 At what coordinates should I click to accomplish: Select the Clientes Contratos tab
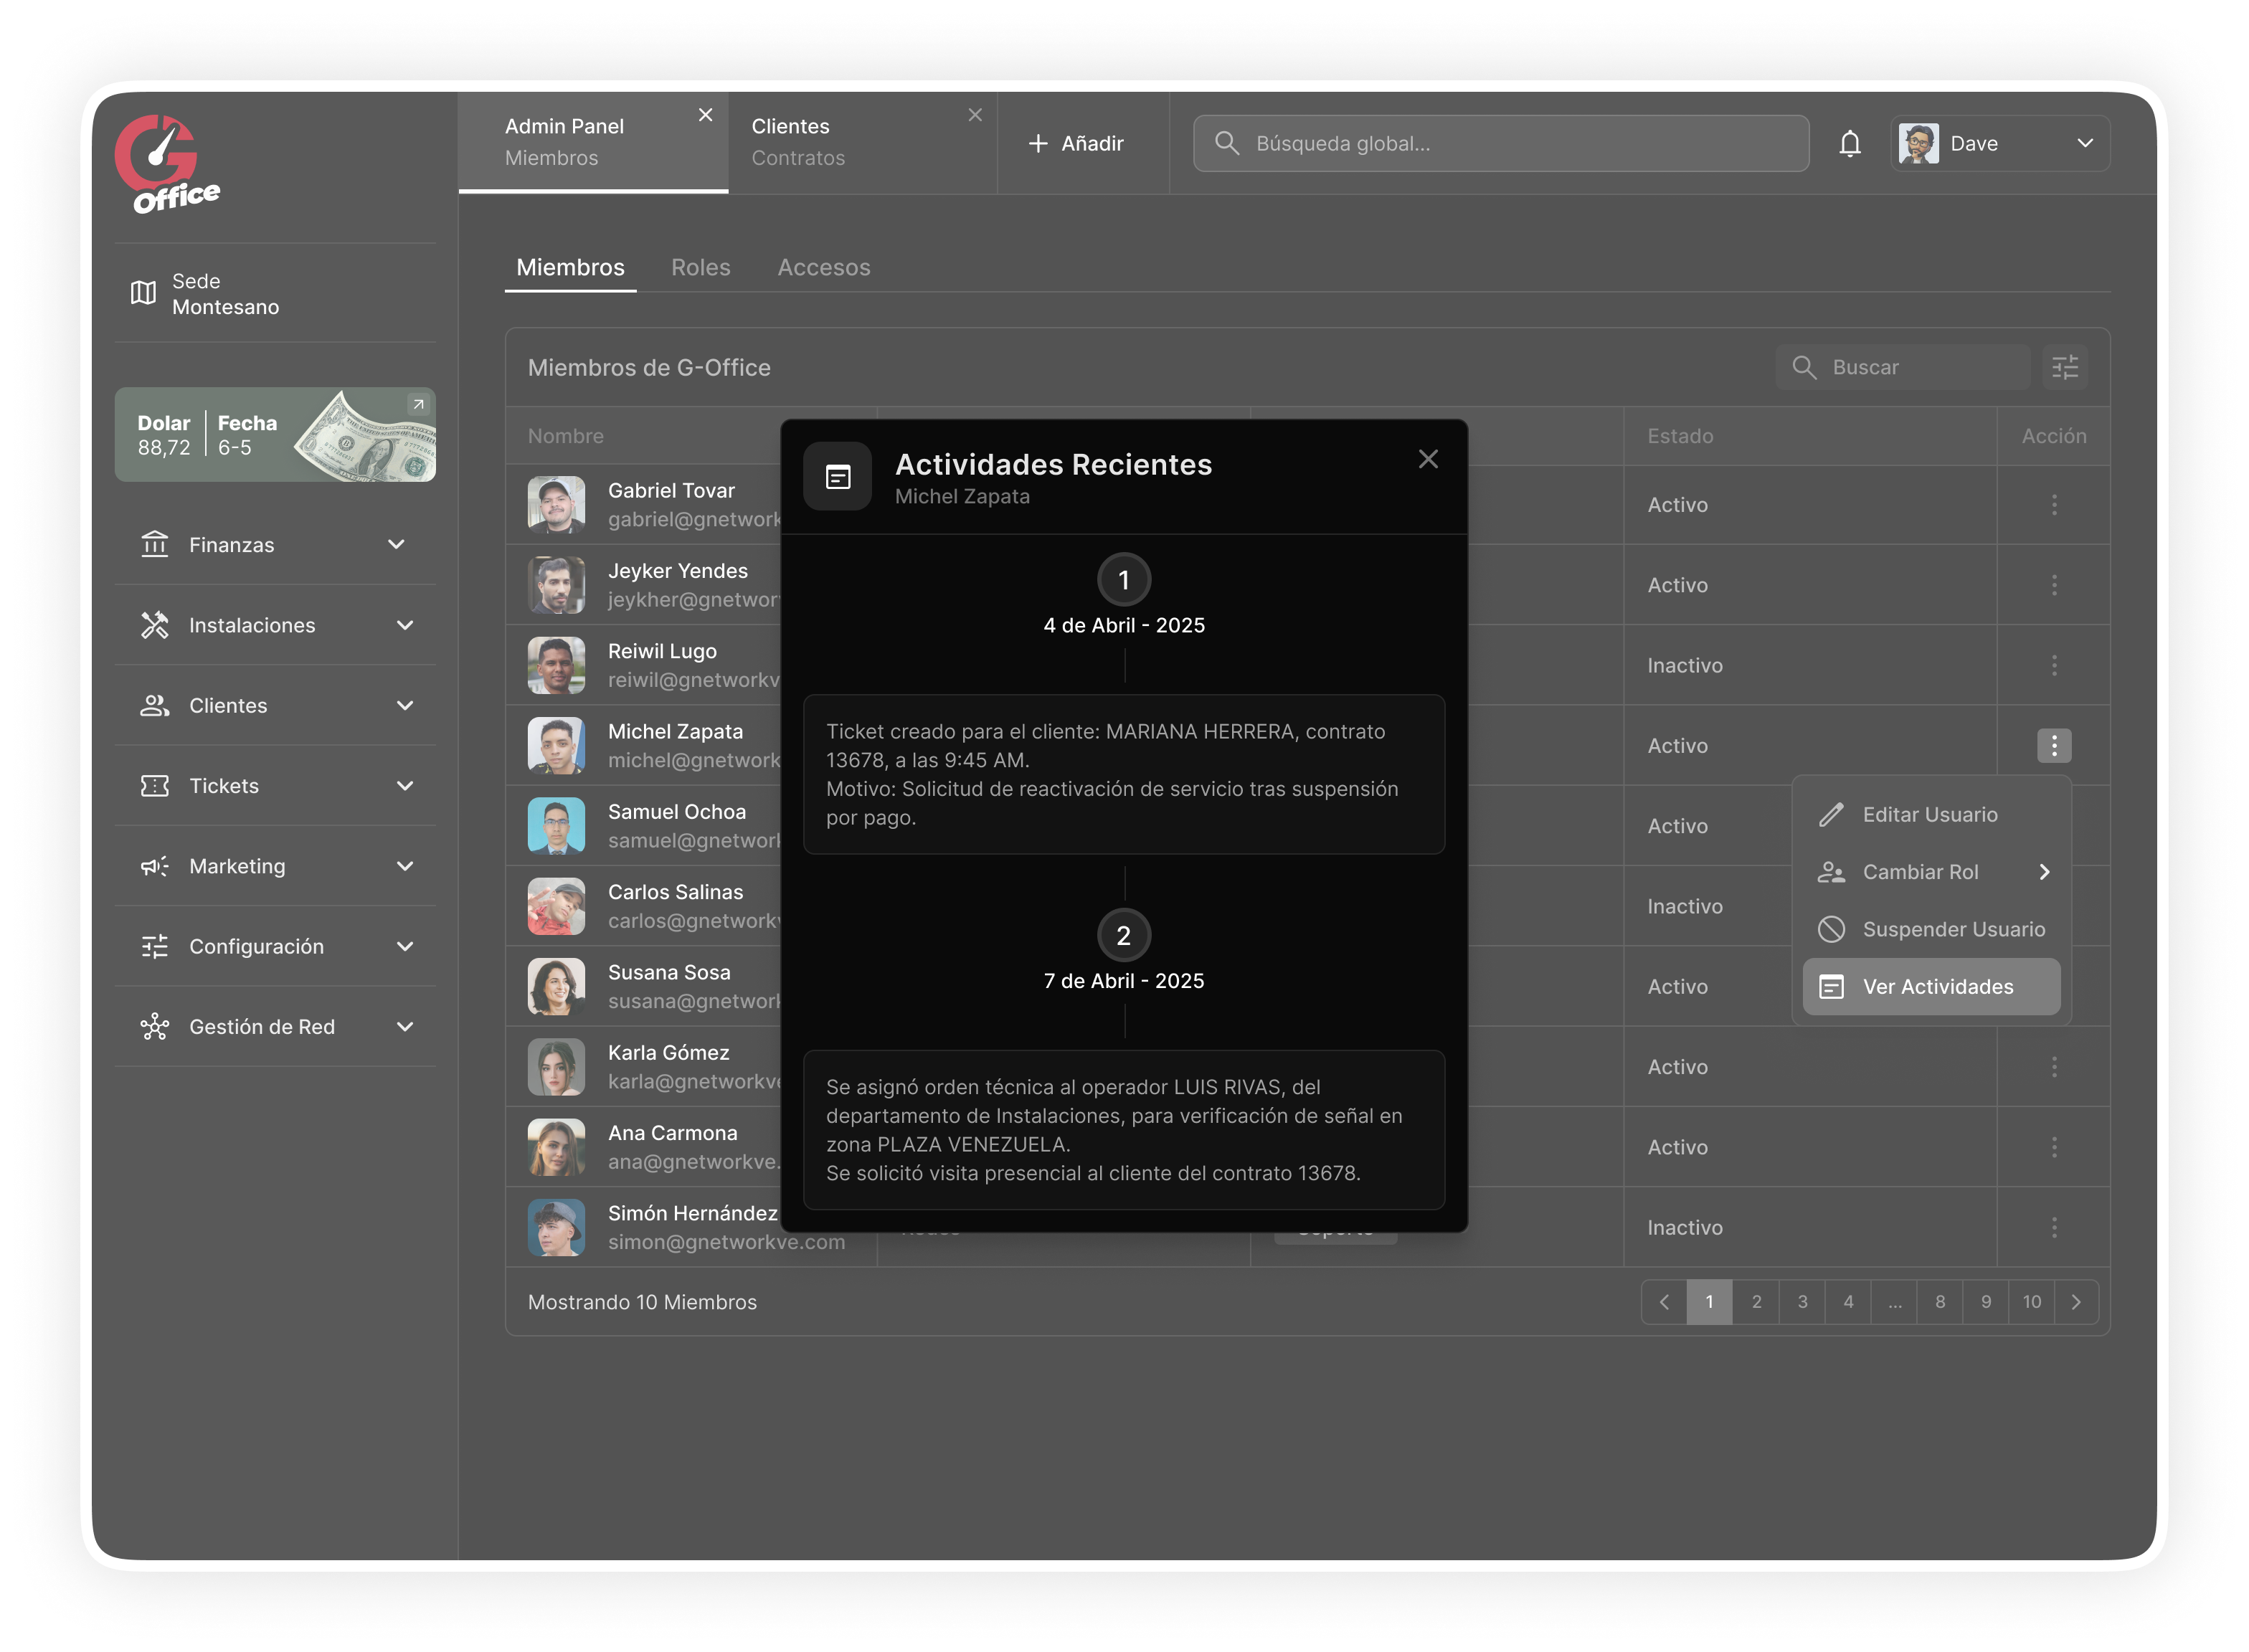(862, 142)
